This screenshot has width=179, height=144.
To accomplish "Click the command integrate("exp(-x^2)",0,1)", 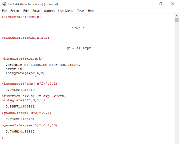I will 29,84.
